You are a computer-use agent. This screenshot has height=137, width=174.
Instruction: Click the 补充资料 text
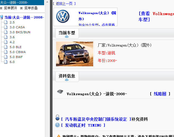tap(140, 119)
